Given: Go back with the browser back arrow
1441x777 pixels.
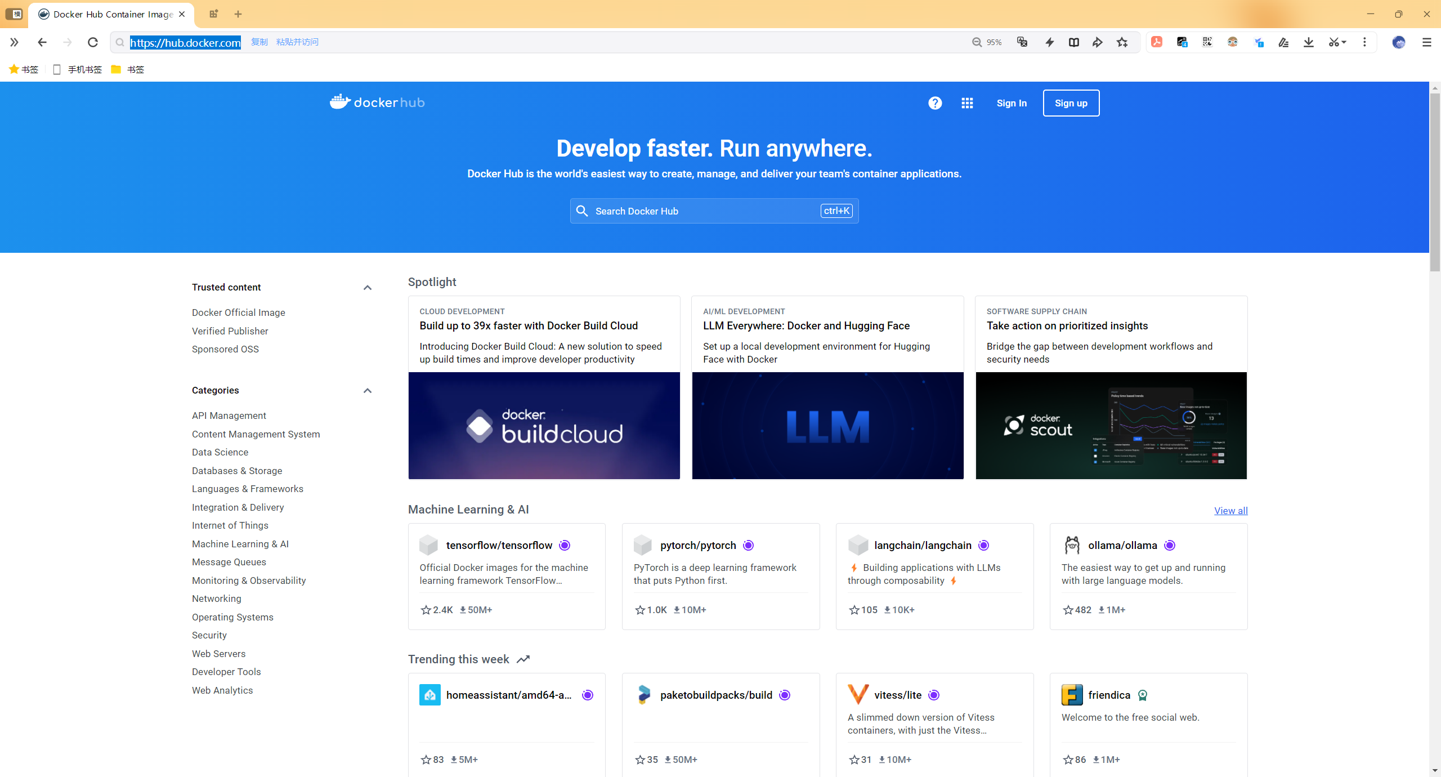Looking at the screenshot, I should [x=42, y=42].
